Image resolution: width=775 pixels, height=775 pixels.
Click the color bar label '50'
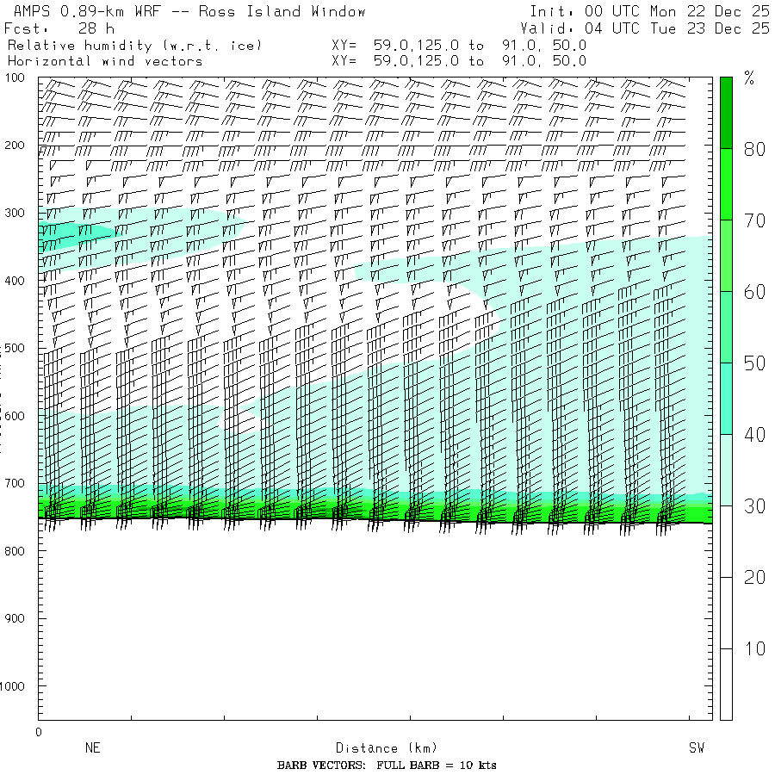[754, 363]
